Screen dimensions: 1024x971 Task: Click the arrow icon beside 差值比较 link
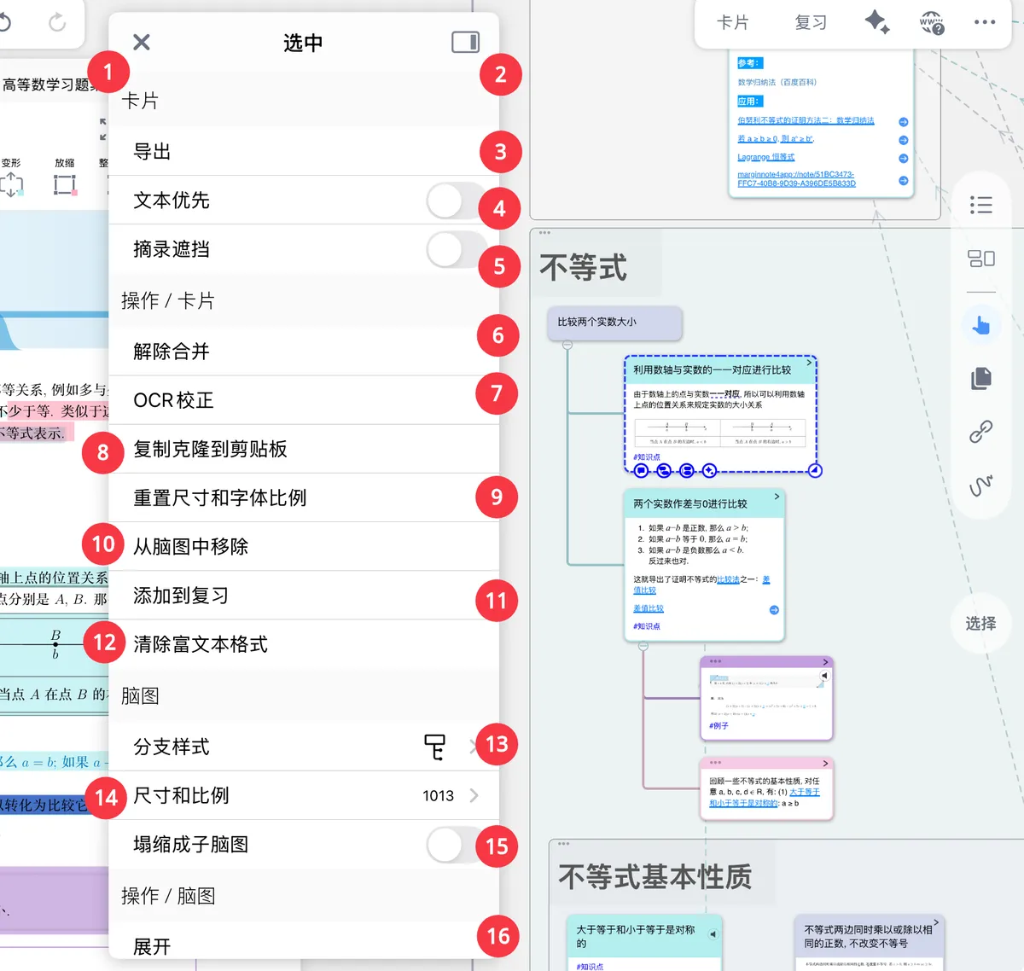click(x=774, y=610)
